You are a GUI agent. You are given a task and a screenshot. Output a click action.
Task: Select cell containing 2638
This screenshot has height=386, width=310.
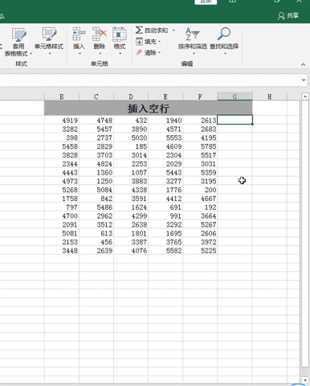[131, 224]
